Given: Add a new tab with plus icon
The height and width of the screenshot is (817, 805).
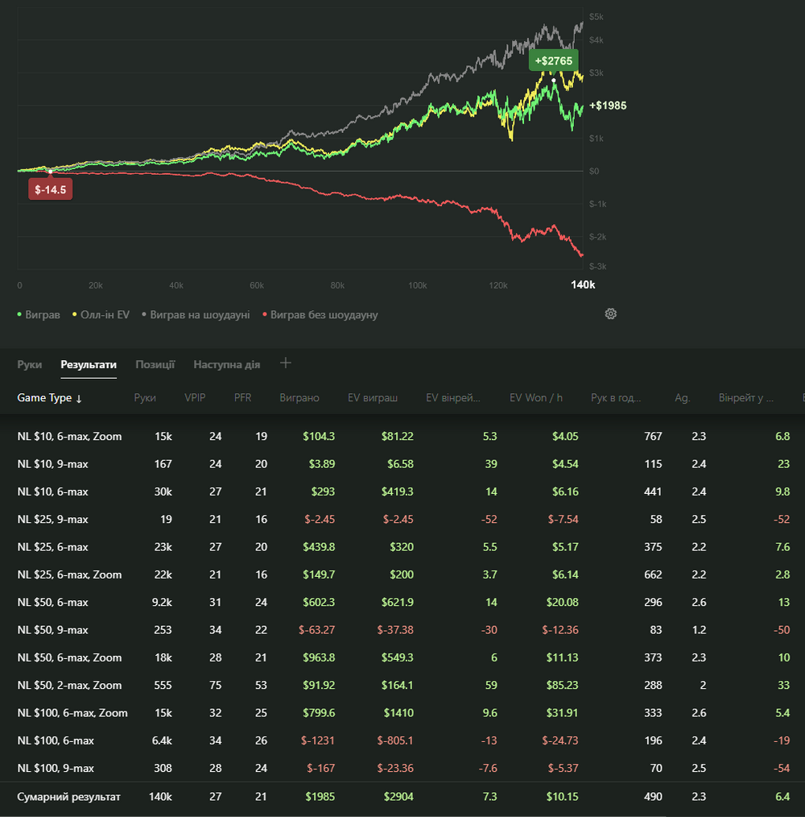Looking at the screenshot, I should 285,363.
